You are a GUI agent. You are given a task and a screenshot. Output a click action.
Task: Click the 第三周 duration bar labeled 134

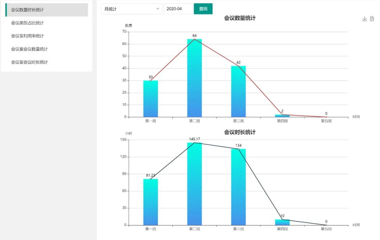[x=239, y=187]
